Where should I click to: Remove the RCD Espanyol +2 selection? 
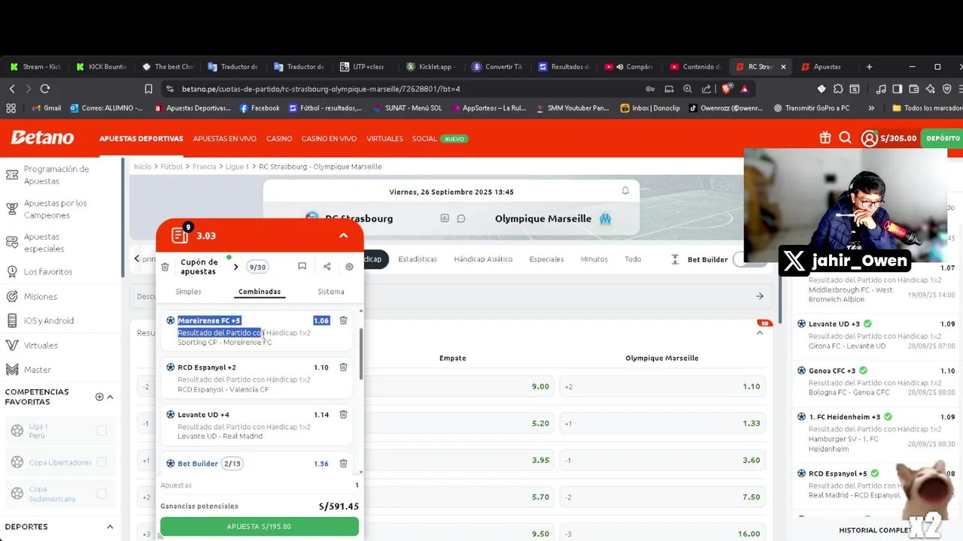343,367
